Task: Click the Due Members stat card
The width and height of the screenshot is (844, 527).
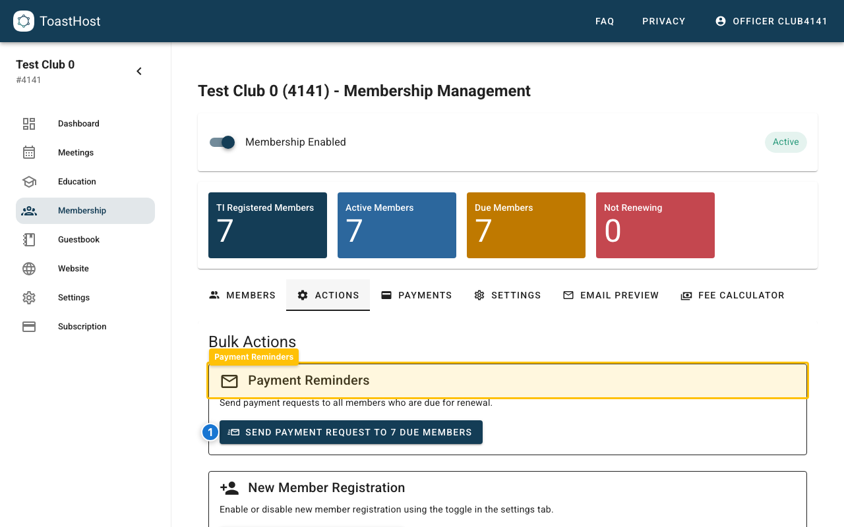Action: pos(526,225)
